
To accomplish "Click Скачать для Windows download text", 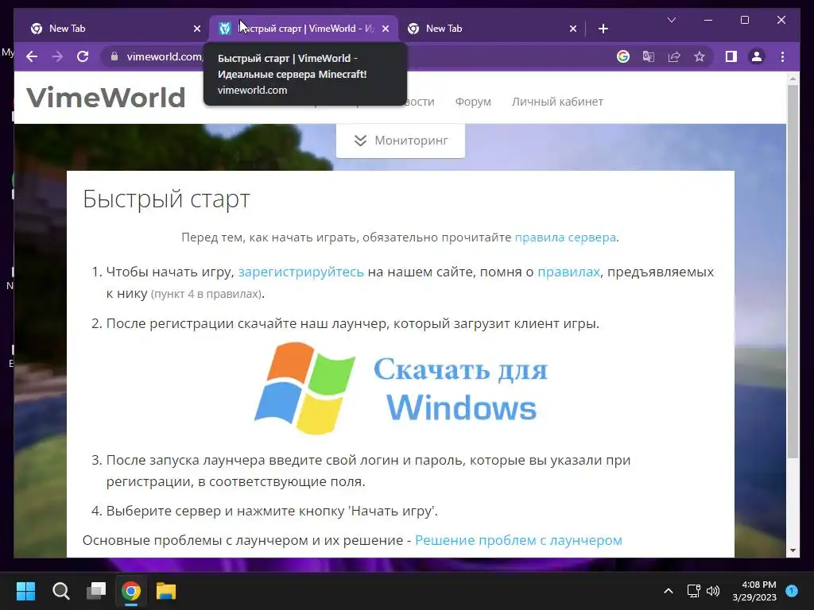I will click(460, 389).
